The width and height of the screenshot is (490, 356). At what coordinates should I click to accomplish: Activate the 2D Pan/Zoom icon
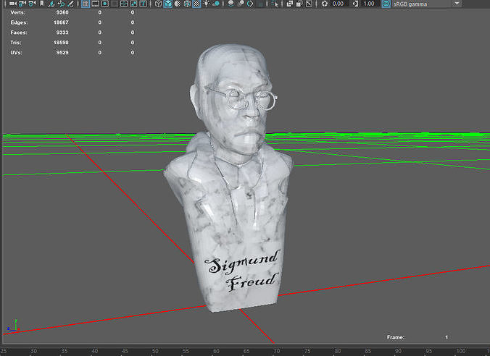coord(61,4)
